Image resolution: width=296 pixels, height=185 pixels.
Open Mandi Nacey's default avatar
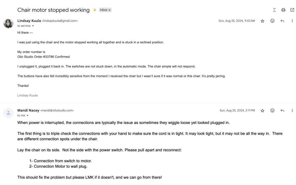tap(8, 113)
